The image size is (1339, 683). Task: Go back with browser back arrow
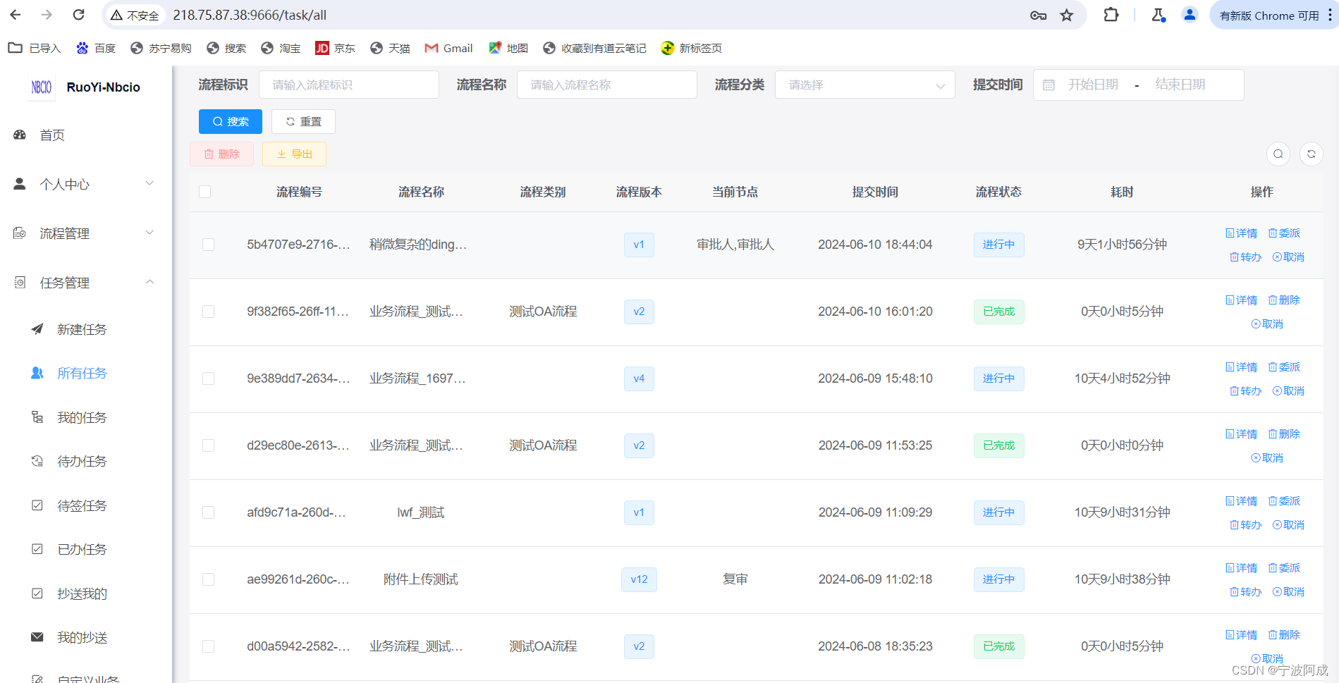click(x=16, y=15)
